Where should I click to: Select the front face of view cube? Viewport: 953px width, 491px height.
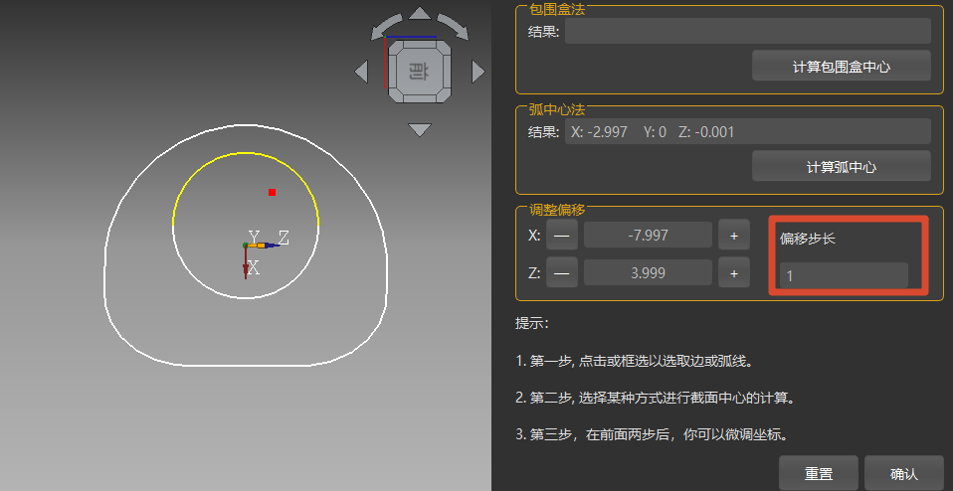[419, 72]
